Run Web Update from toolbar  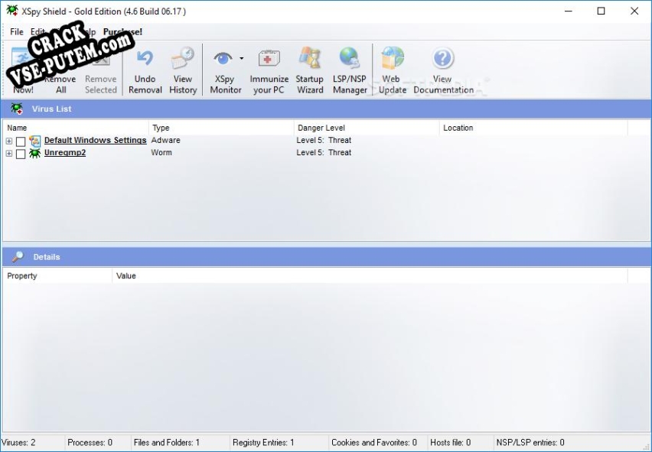392,70
